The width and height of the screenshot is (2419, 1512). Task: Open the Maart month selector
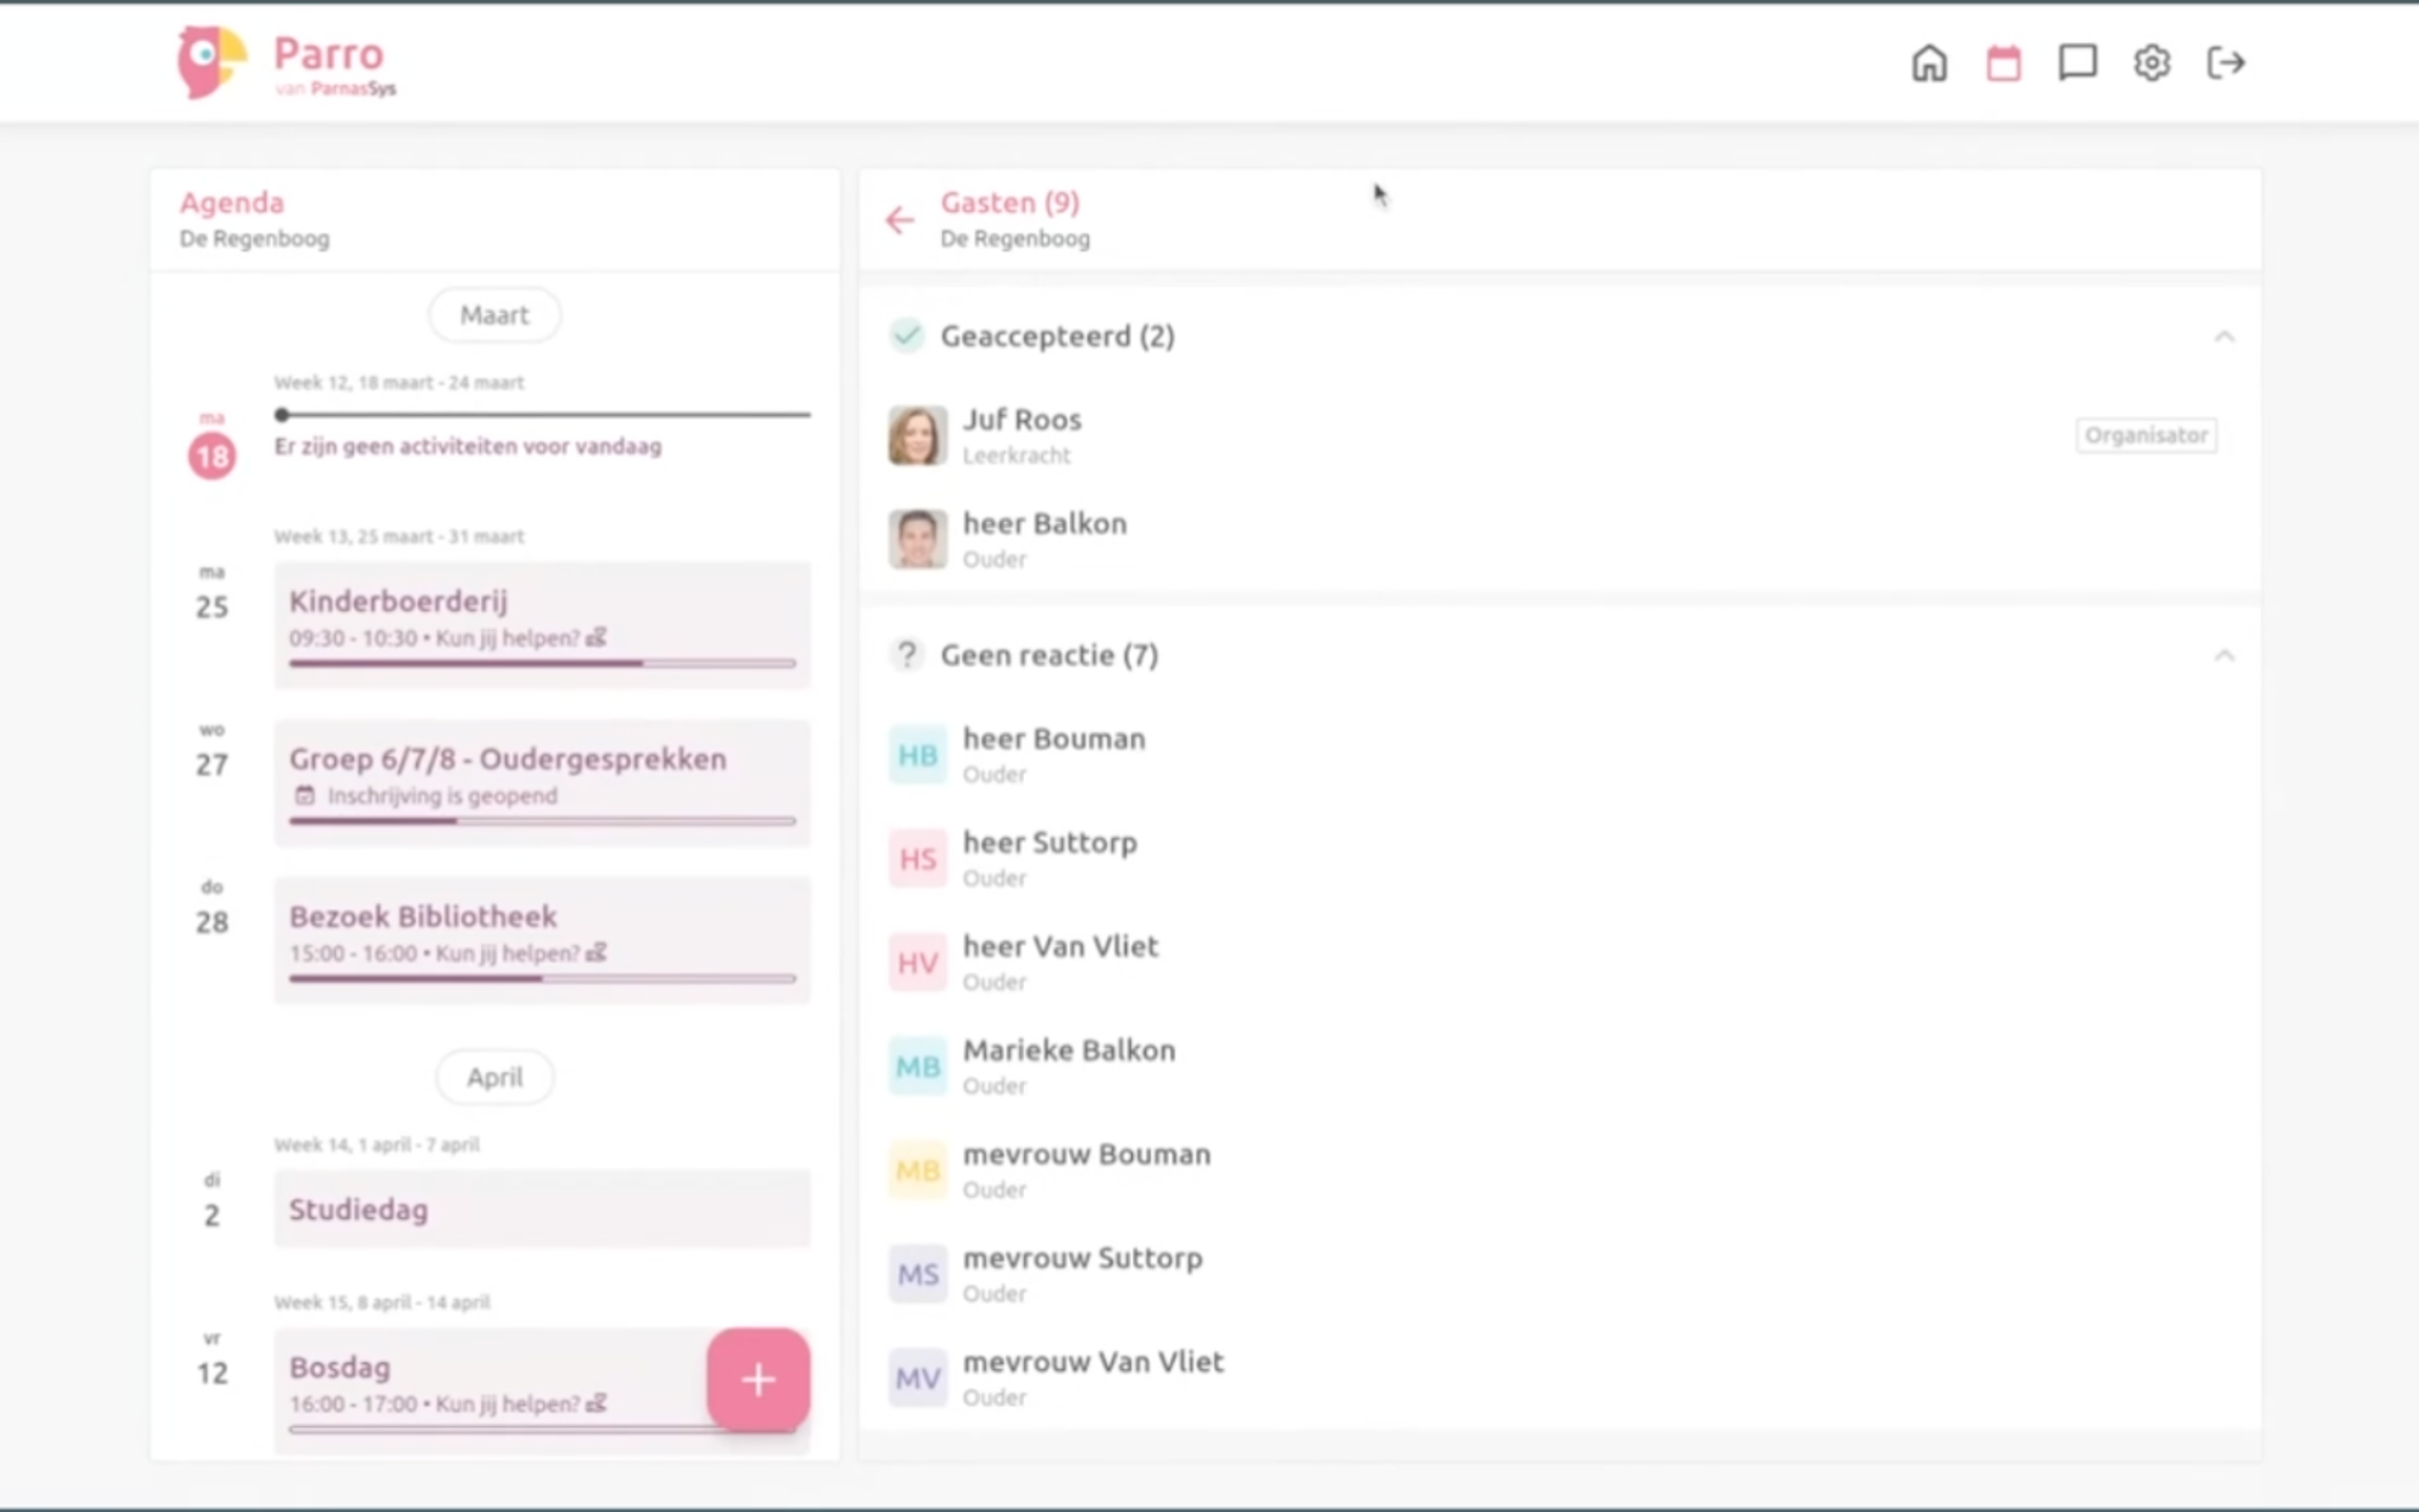pos(494,314)
